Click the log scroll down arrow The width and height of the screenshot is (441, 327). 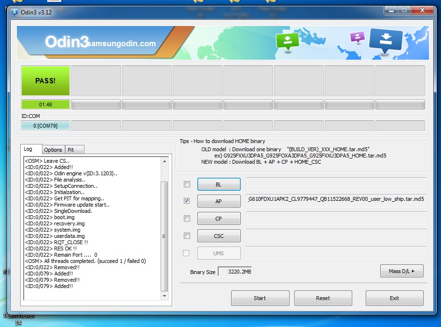coord(165,296)
